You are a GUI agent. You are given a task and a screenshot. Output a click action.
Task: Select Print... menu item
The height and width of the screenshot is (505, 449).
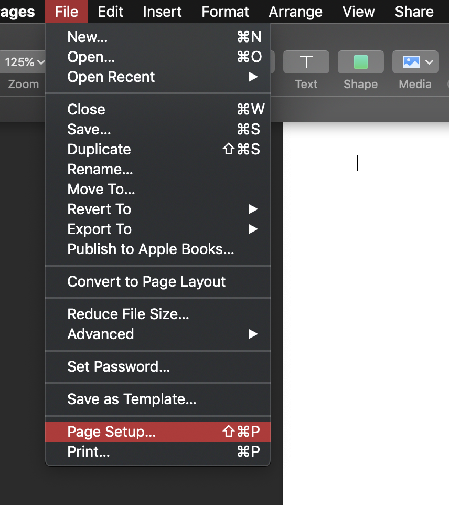tap(89, 451)
